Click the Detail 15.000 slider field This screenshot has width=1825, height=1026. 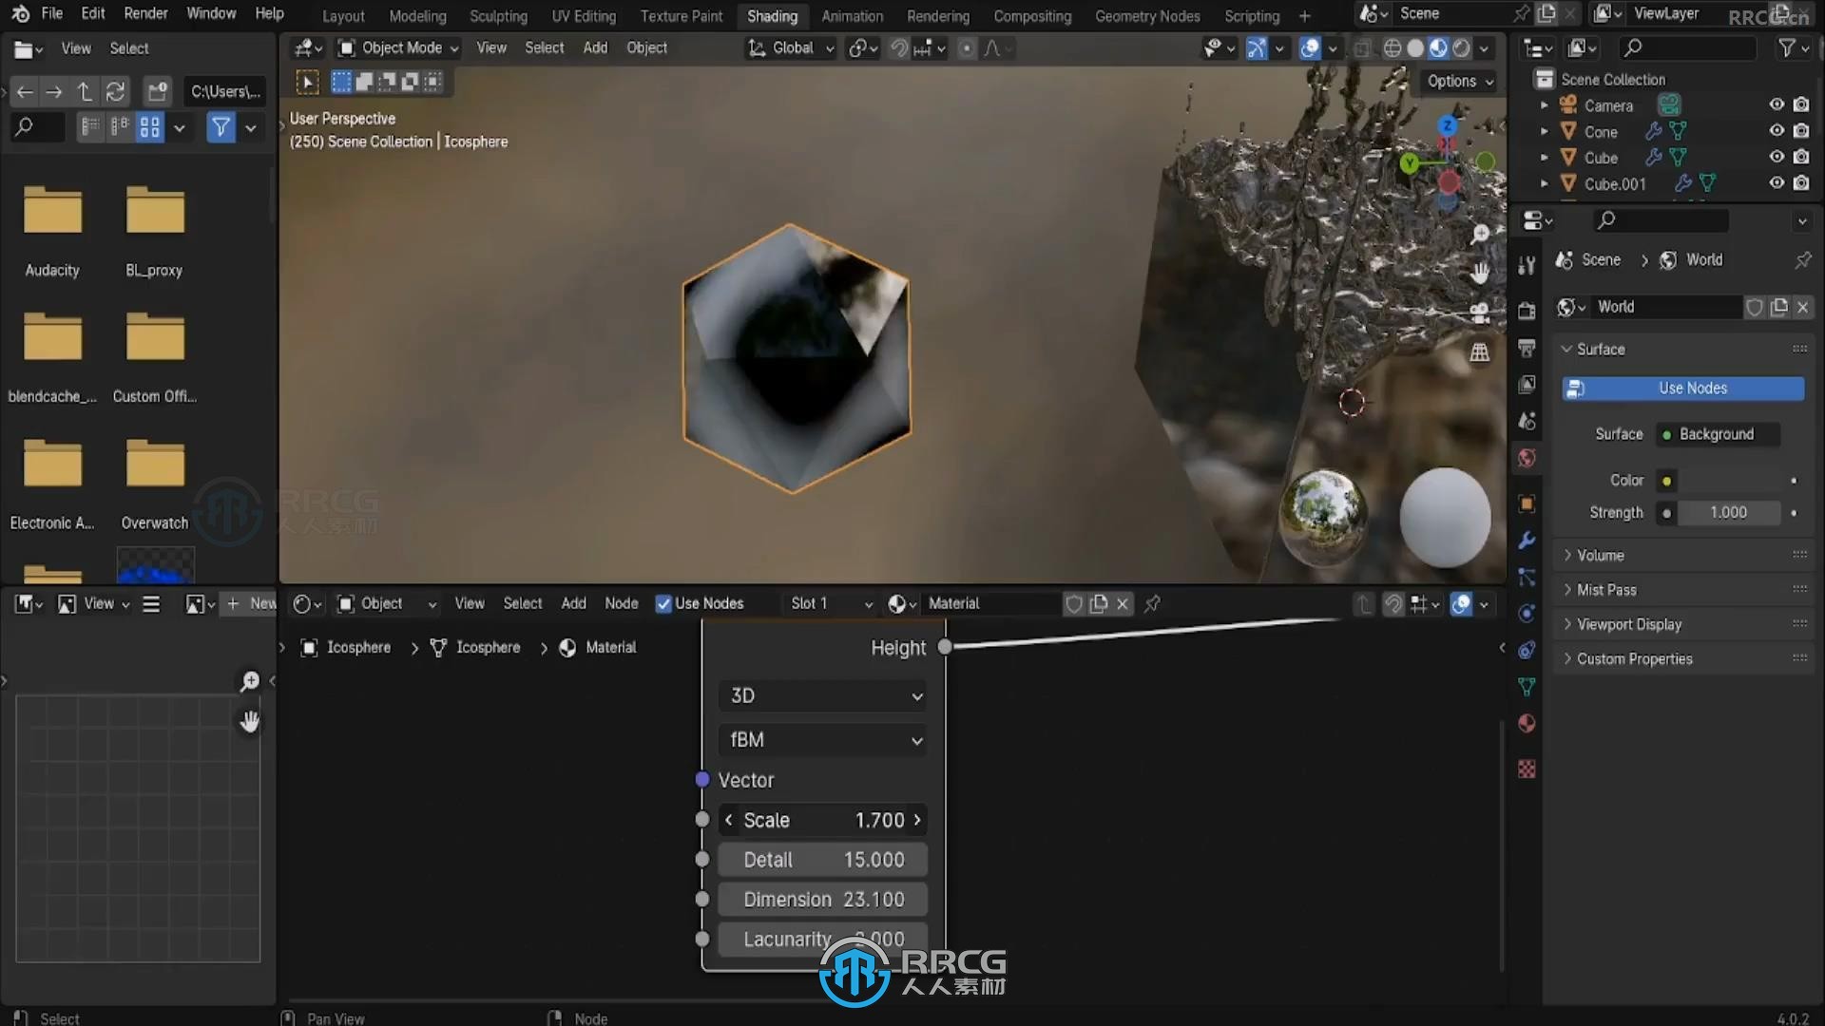(823, 860)
